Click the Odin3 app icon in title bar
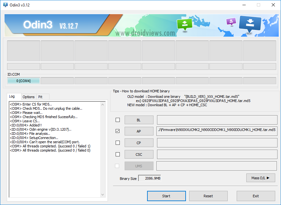 point(5,5)
